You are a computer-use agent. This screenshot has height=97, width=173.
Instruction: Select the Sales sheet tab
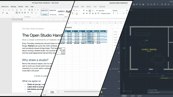(52, 92)
